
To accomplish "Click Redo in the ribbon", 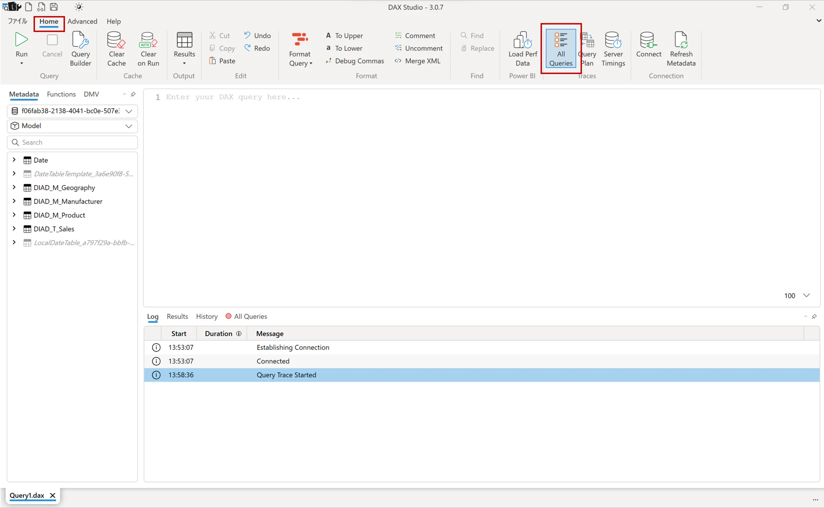I will (257, 48).
